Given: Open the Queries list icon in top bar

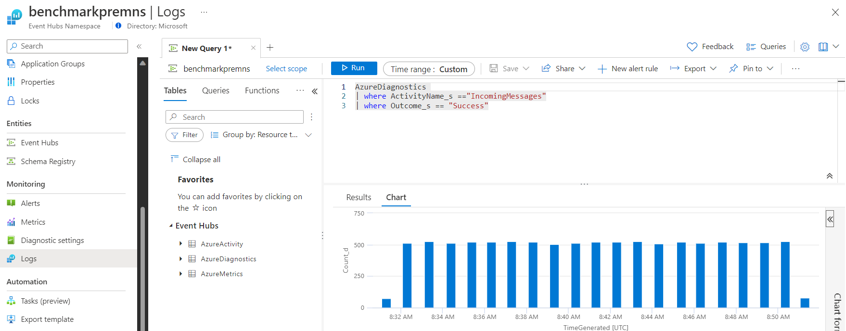Looking at the screenshot, I should [x=751, y=47].
